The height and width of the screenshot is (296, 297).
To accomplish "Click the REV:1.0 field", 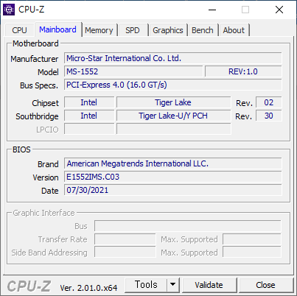I will click(243, 71).
